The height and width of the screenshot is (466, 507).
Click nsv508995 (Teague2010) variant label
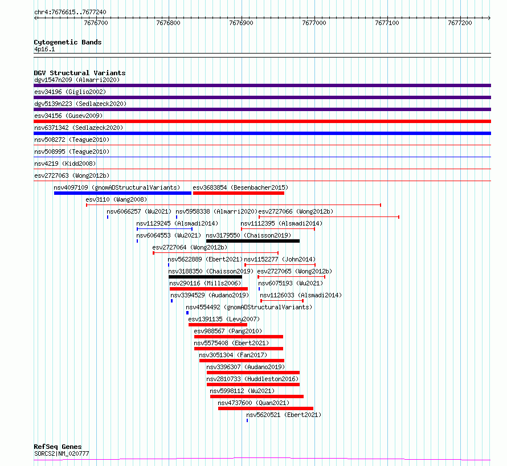point(72,152)
